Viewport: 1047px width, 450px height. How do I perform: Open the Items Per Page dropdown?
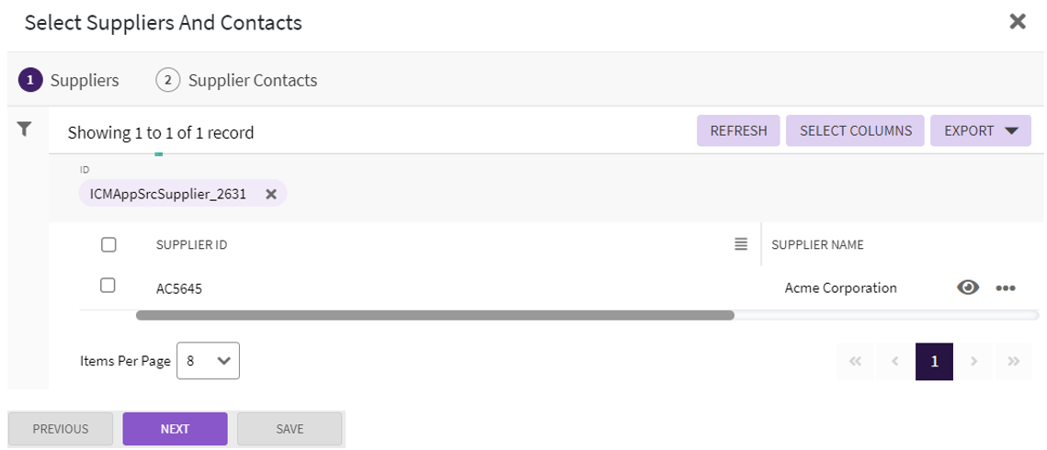point(208,361)
